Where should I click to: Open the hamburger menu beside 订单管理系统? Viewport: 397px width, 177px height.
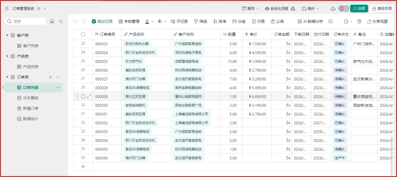(7, 8)
